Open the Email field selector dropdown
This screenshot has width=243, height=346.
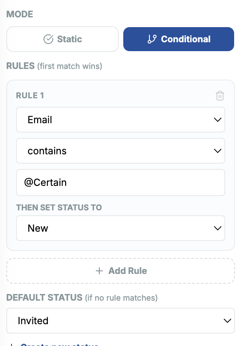click(121, 120)
